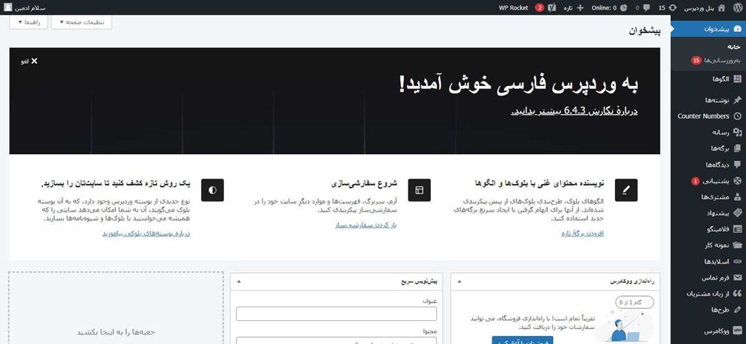Image resolution: width=746 pixels, height=344 pixels.
Task: Click the 15 updates badge in sidebar submenu
Action: 697,61
